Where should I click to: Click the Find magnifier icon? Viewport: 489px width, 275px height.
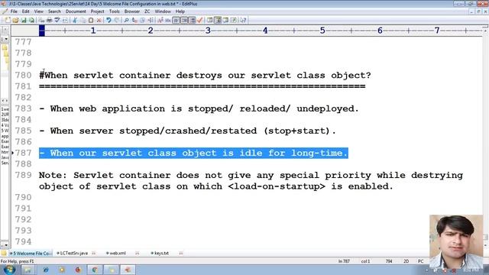[x=126, y=21]
